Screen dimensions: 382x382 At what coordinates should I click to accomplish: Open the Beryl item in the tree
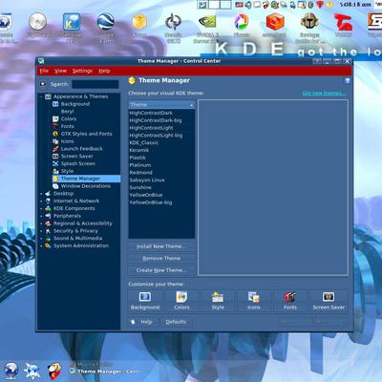67,112
